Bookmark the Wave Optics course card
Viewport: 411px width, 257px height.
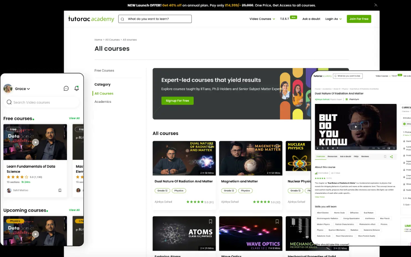pyautogui.click(x=277, y=222)
